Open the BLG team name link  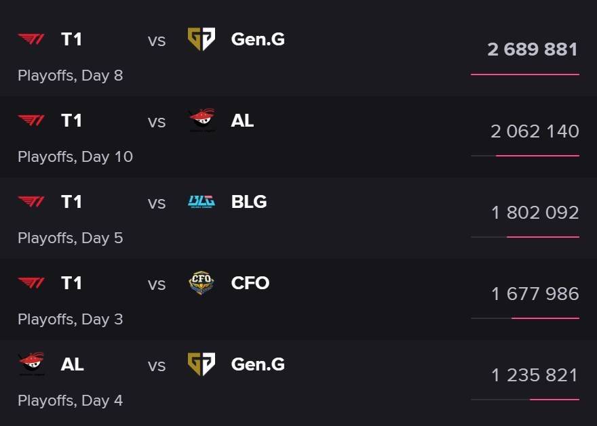coord(249,202)
